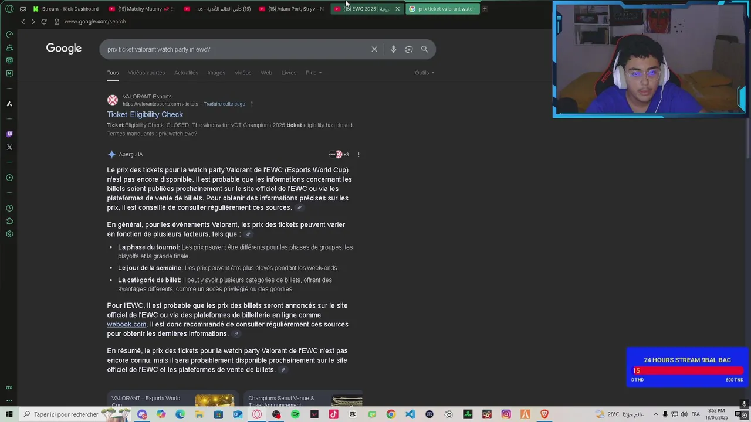Open Brave browser from the taskbar
This screenshot has width=751, height=422.
point(544,414)
